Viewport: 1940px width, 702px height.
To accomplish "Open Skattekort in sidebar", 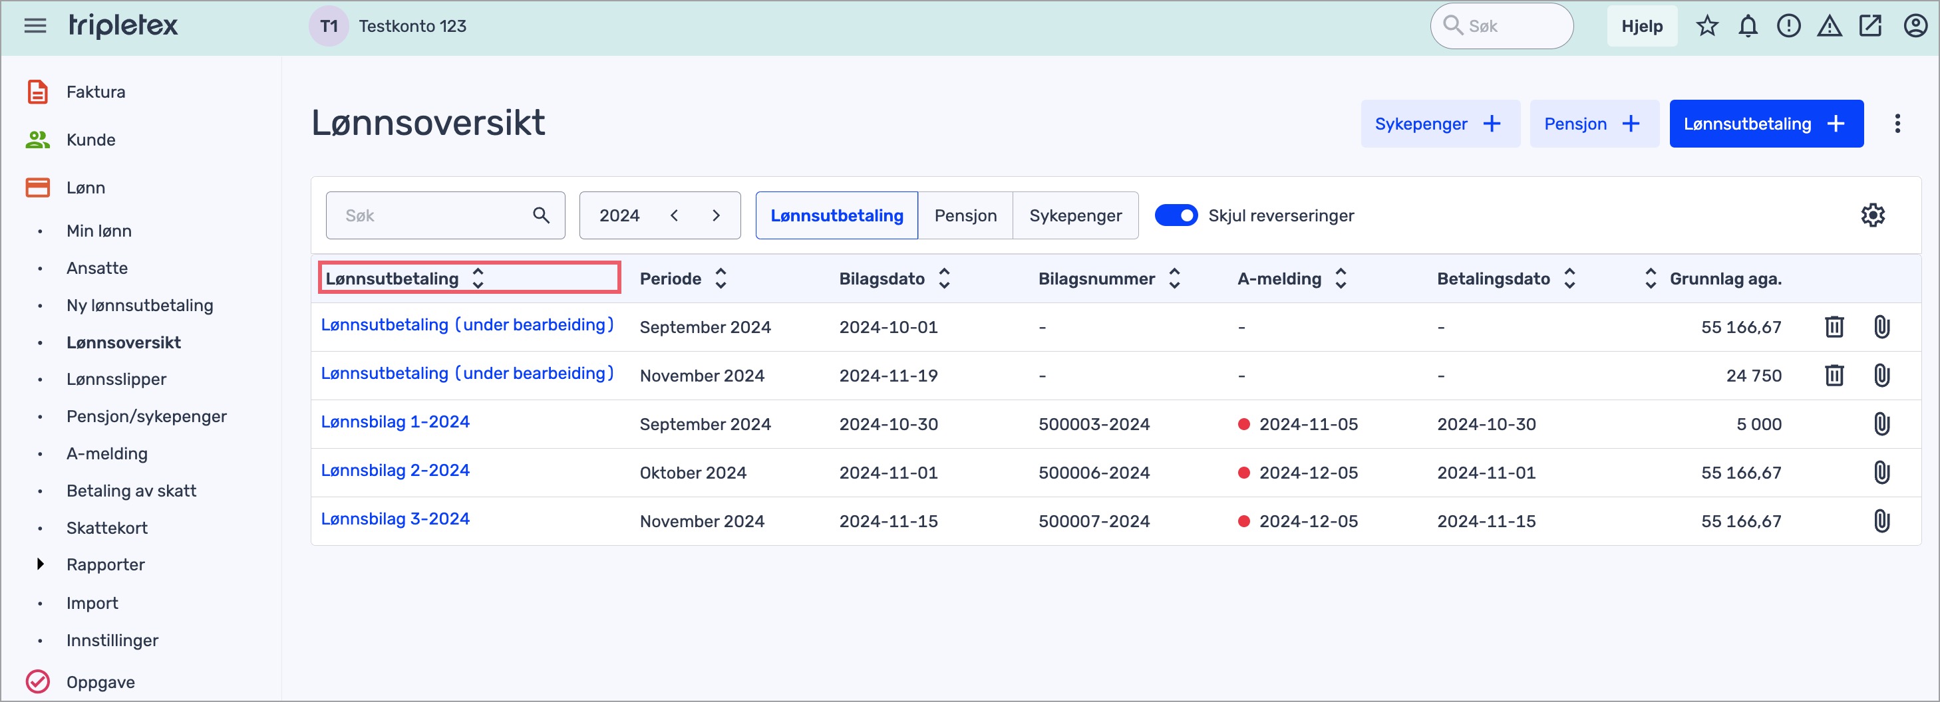I will point(107,527).
